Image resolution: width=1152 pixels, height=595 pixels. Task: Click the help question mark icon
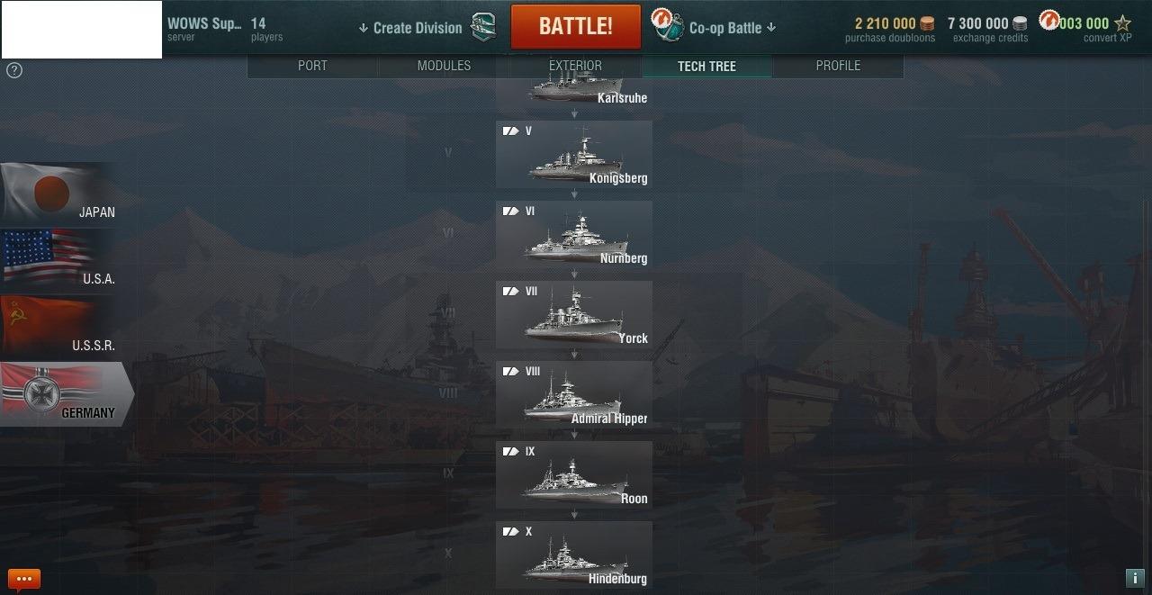[14, 70]
